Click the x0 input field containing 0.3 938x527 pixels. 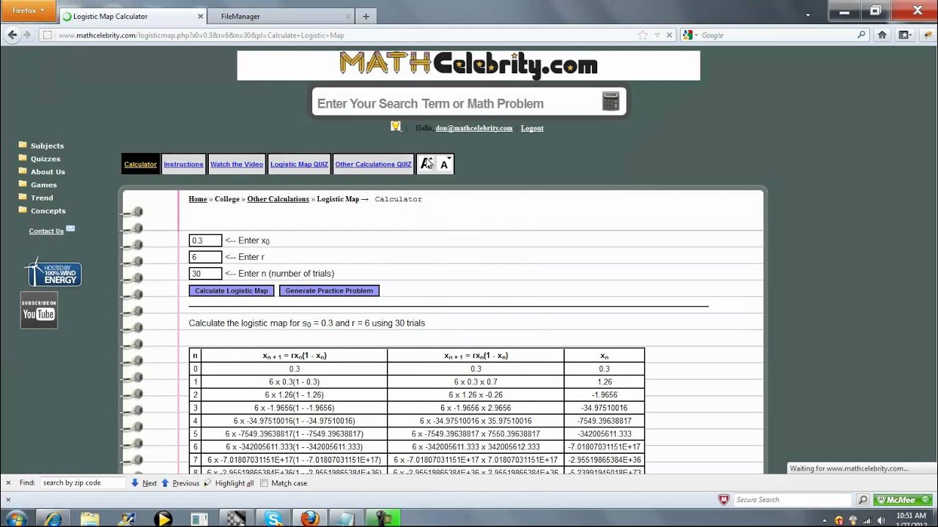click(205, 240)
